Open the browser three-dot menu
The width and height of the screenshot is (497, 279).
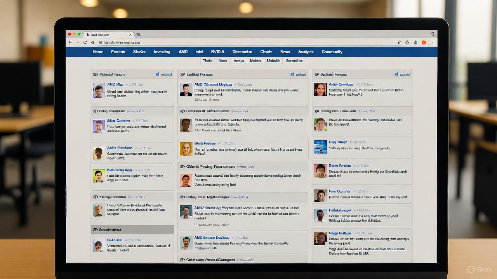tap(433, 42)
